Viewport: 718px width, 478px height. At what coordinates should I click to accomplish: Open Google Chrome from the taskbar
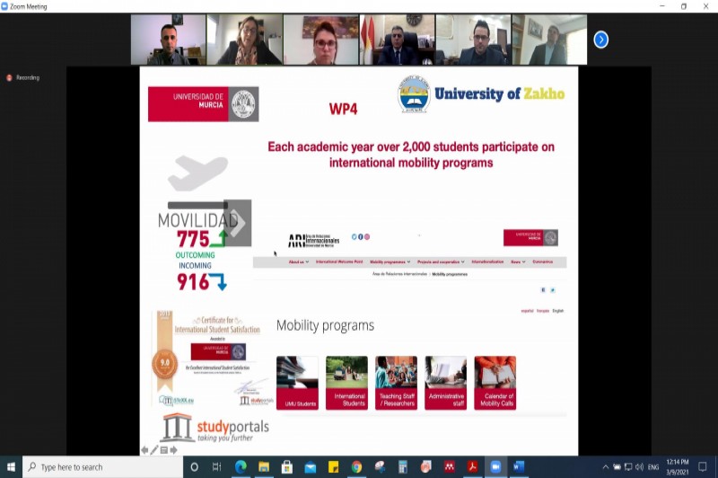356,467
